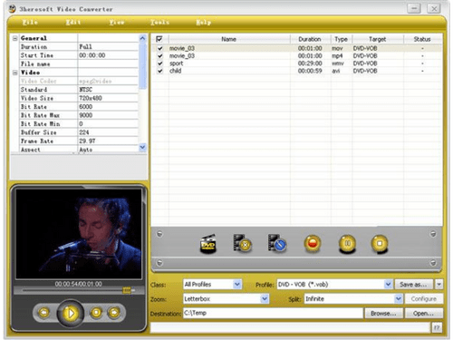The image size is (453, 340).
Task: Click the Status column header
Action: click(x=422, y=39)
